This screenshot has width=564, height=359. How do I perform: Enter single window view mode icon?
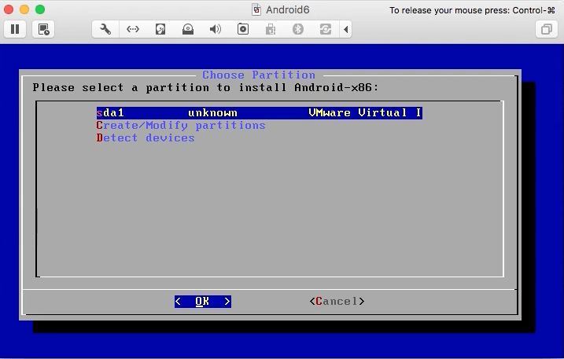(x=547, y=29)
